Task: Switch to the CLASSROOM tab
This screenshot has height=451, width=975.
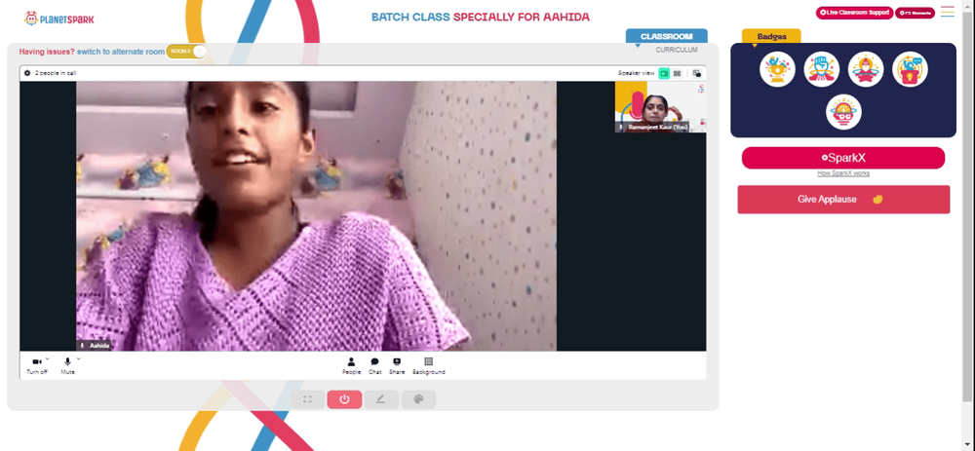Action: tap(667, 36)
